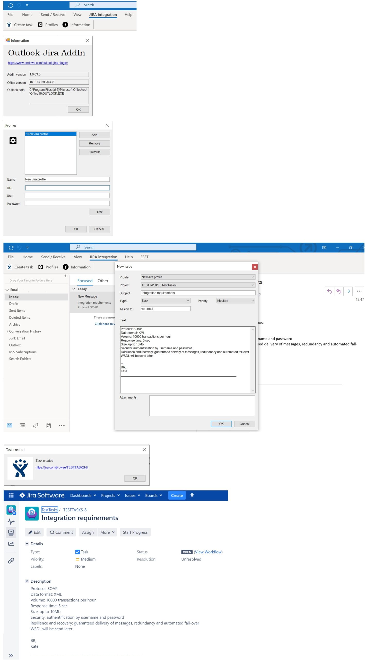Viewport: 365px width, 660px height.
Task: Click scrollbar of the Text box
Action: click(253, 360)
